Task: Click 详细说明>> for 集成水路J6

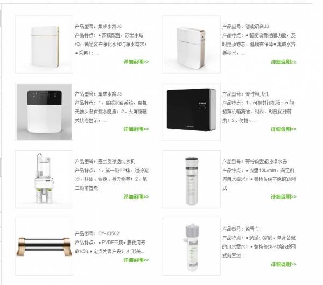Action: tap(136, 62)
